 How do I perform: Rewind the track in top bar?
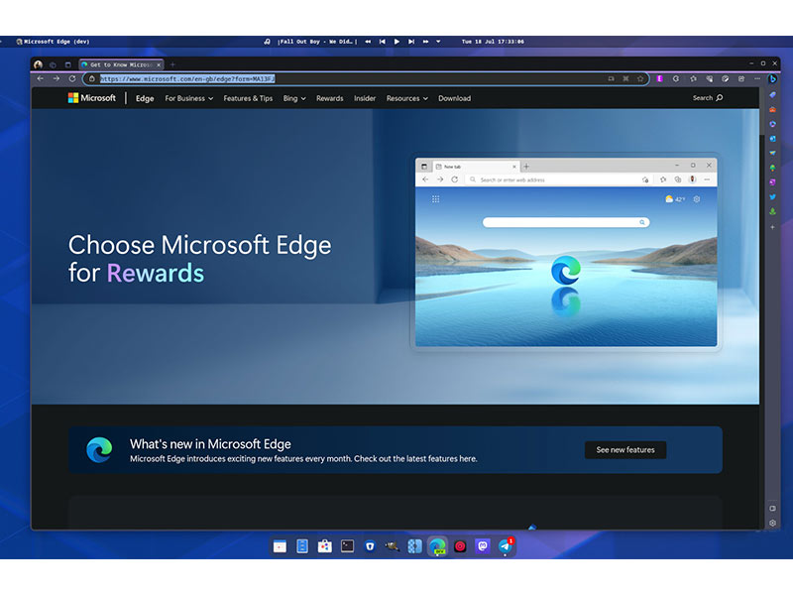point(368,42)
